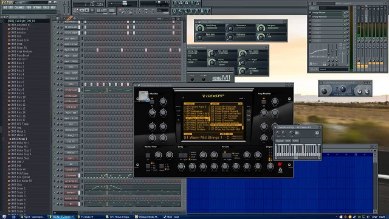This screenshot has height=219, width=389.
Task: Toggle the Nexus Delay on button
Action: click(181, 156)
